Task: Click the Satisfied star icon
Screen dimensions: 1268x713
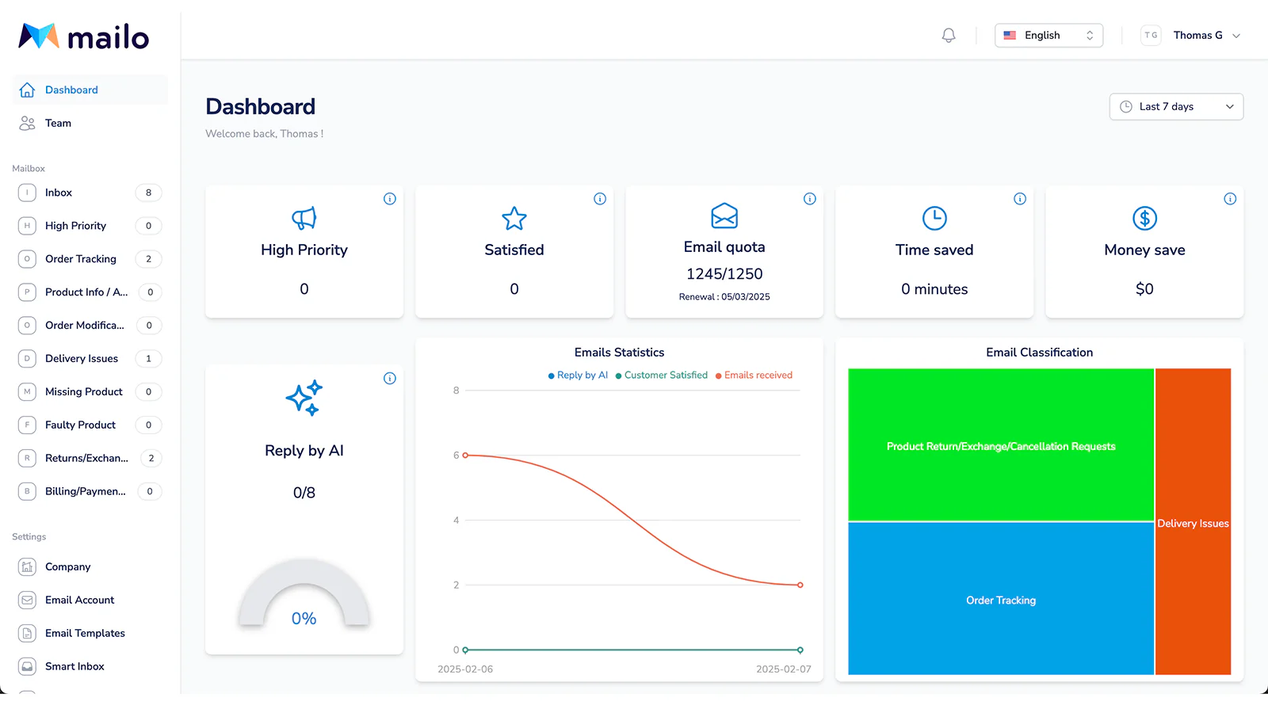Action: click(x=514, y=218)
